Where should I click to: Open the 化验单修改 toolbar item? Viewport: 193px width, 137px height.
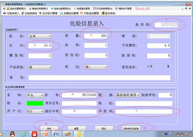(x=29, y=14)
